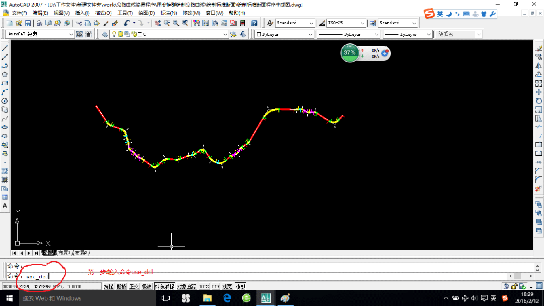Open the 插入(I) menu
This screenshot has width=544, height=306.
pos(82,13)
